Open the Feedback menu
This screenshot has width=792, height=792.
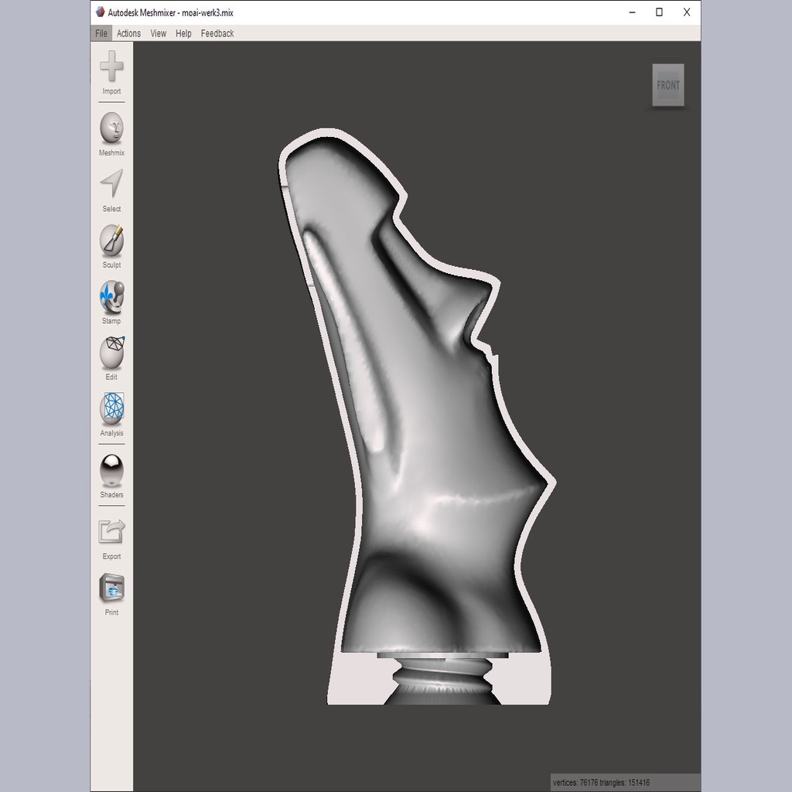pyautogui.click(x=217, y=33)
